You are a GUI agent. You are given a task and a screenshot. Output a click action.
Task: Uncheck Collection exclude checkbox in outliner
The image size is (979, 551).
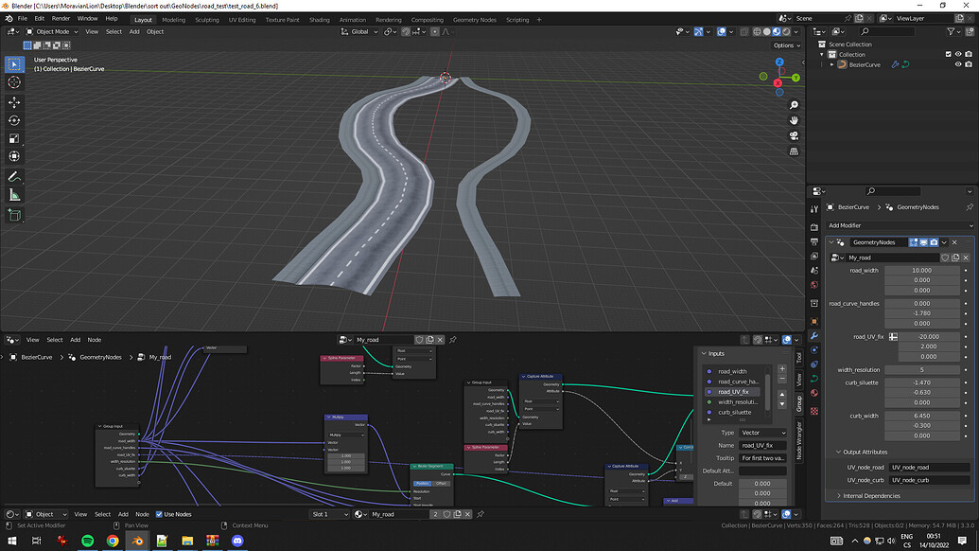click(949, 54)
